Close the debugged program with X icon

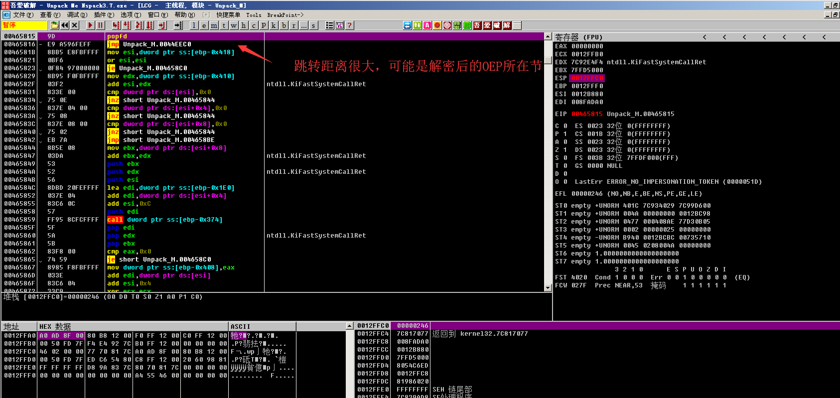75,25
